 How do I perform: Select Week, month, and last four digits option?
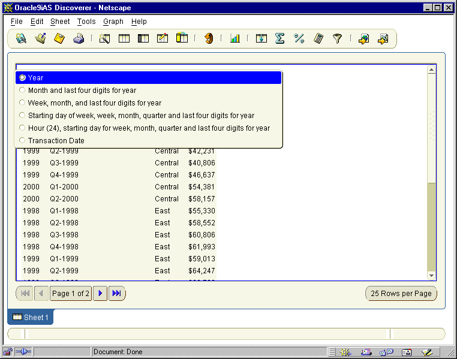pos(148,102)
